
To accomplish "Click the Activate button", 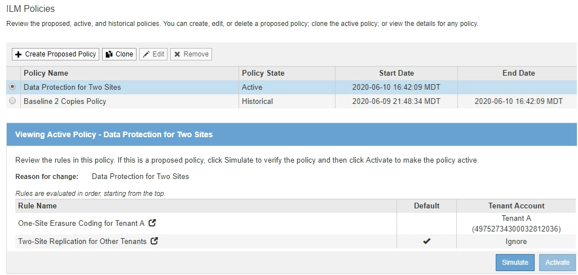I will tap(557, 262).
